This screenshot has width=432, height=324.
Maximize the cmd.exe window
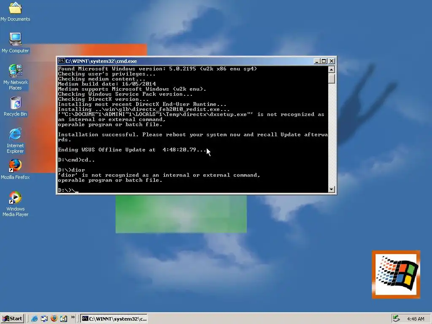[x=324, y=61]
